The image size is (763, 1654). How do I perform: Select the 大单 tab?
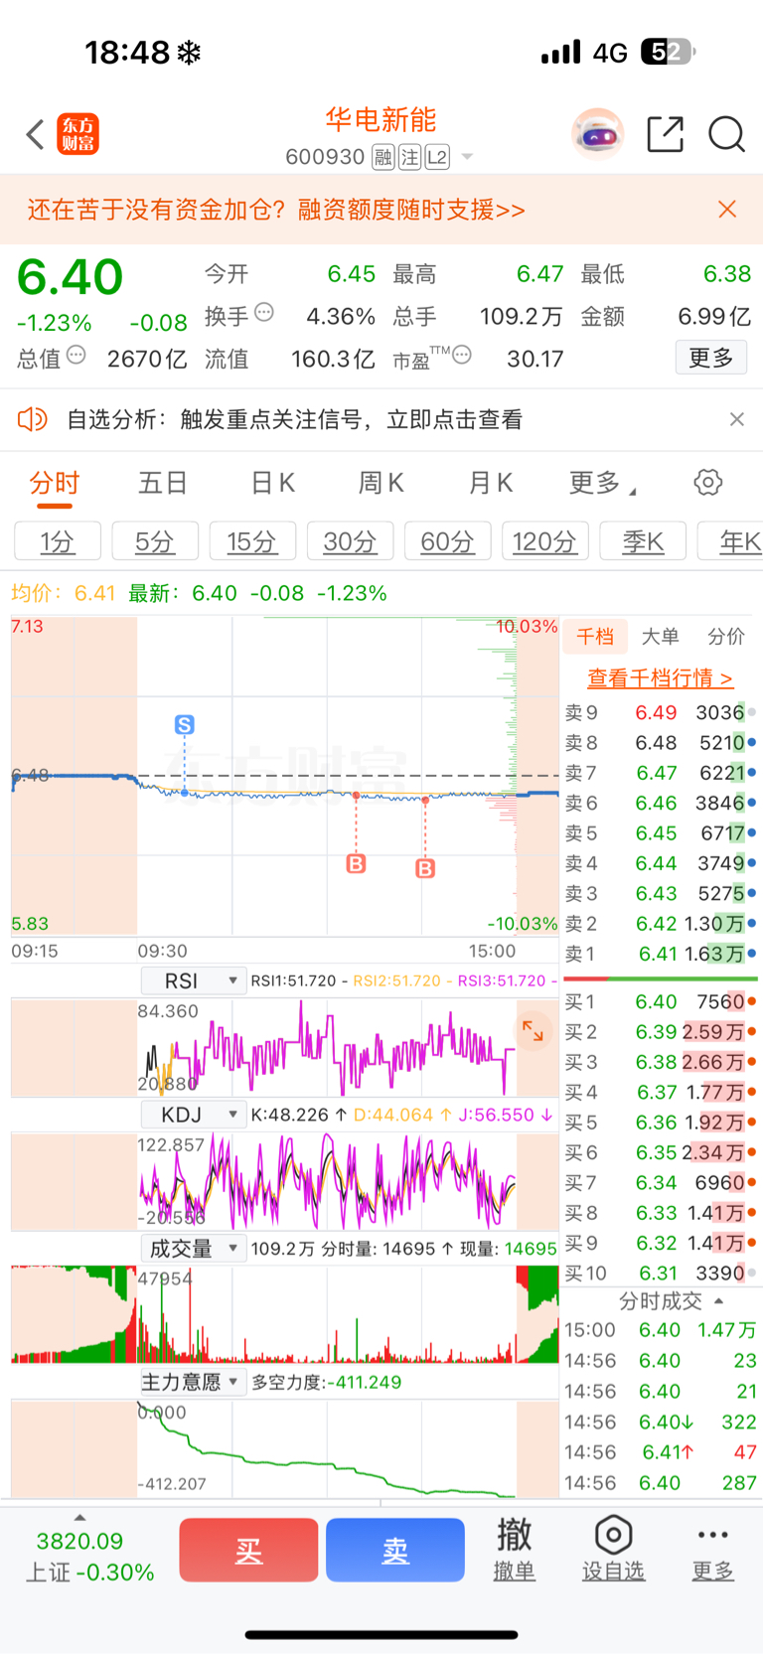coord(661,637)
